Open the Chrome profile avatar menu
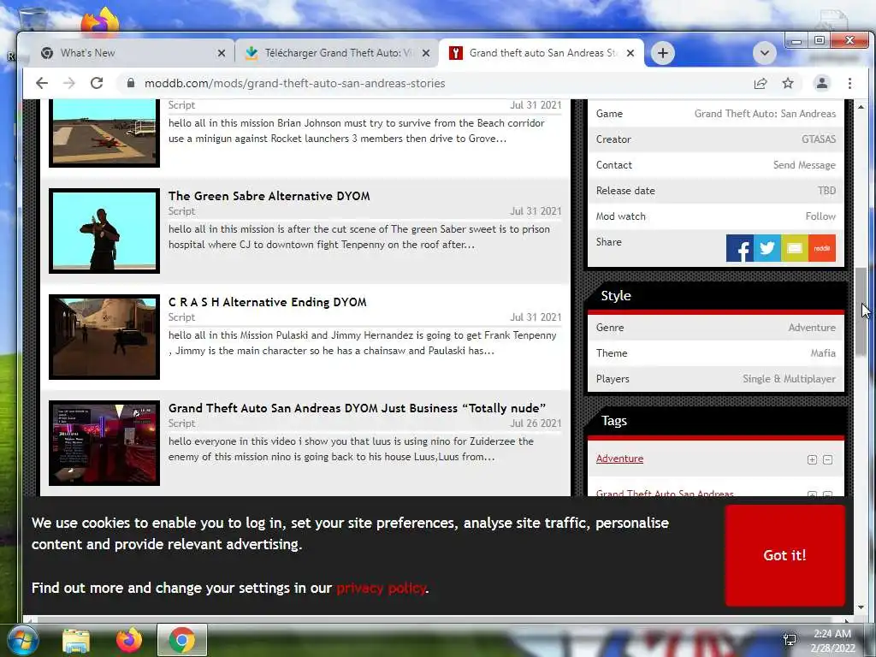The image size is (876, 657). click(x=822, y=83)
